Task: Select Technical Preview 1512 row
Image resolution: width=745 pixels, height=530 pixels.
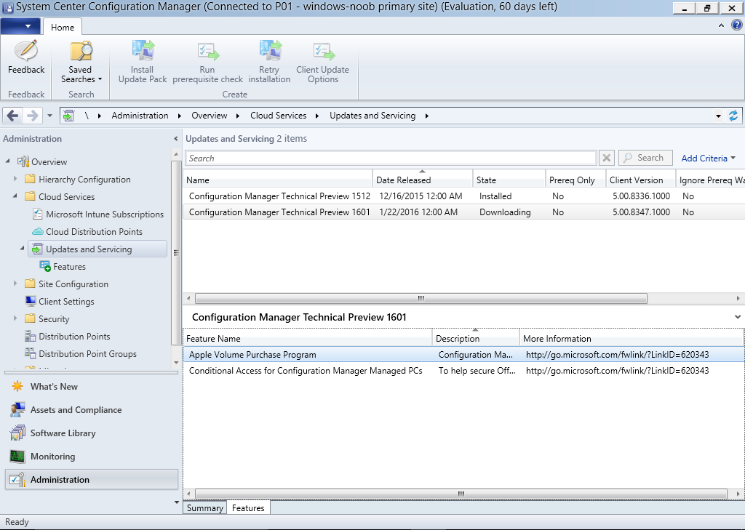Action: pos(463,196)
